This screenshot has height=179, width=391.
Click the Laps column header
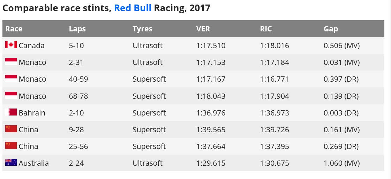(77, 29)
